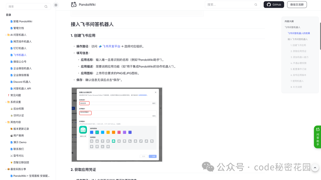This screenshot has width=321, height=180.
Task: Open the 钉钉机器人 page
Action: pos(20,48)
